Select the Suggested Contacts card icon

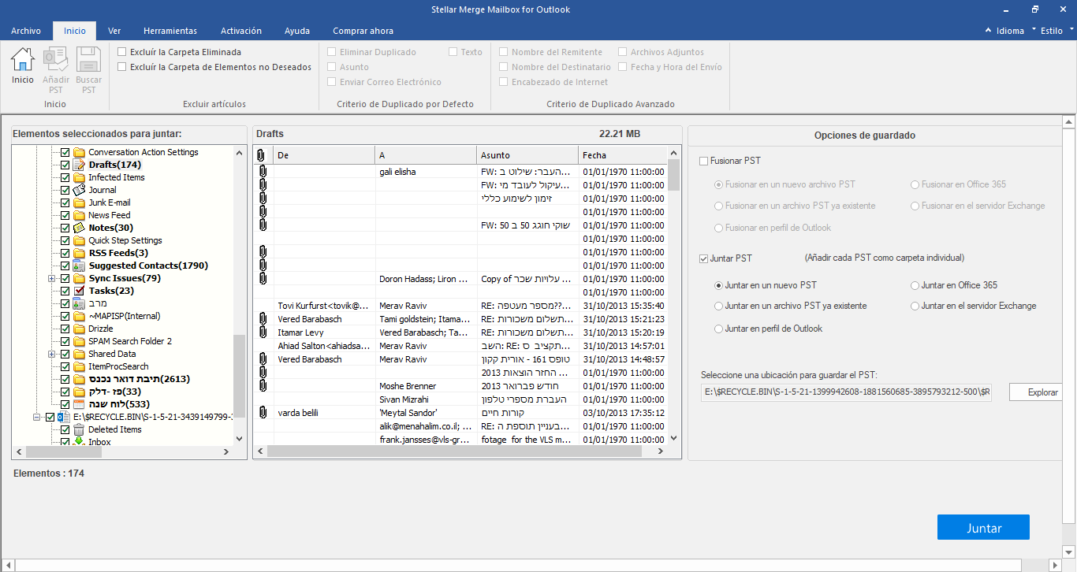80,266
